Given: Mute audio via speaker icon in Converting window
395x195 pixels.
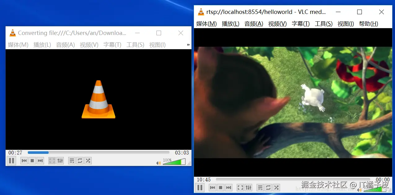Looking at the screenshot, I should pyautogui.click(x=159, y=163).
